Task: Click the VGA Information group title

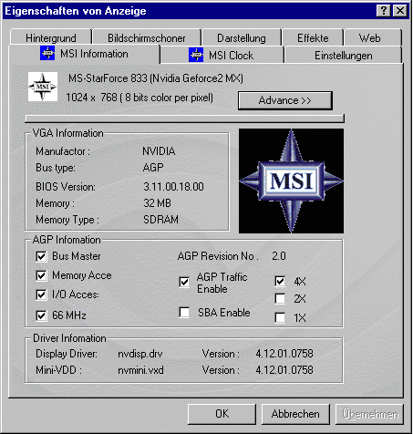Action: tap(68, 133)
